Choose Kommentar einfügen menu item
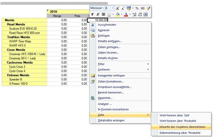This screenshot has width=214, height=139. (120, 75)
